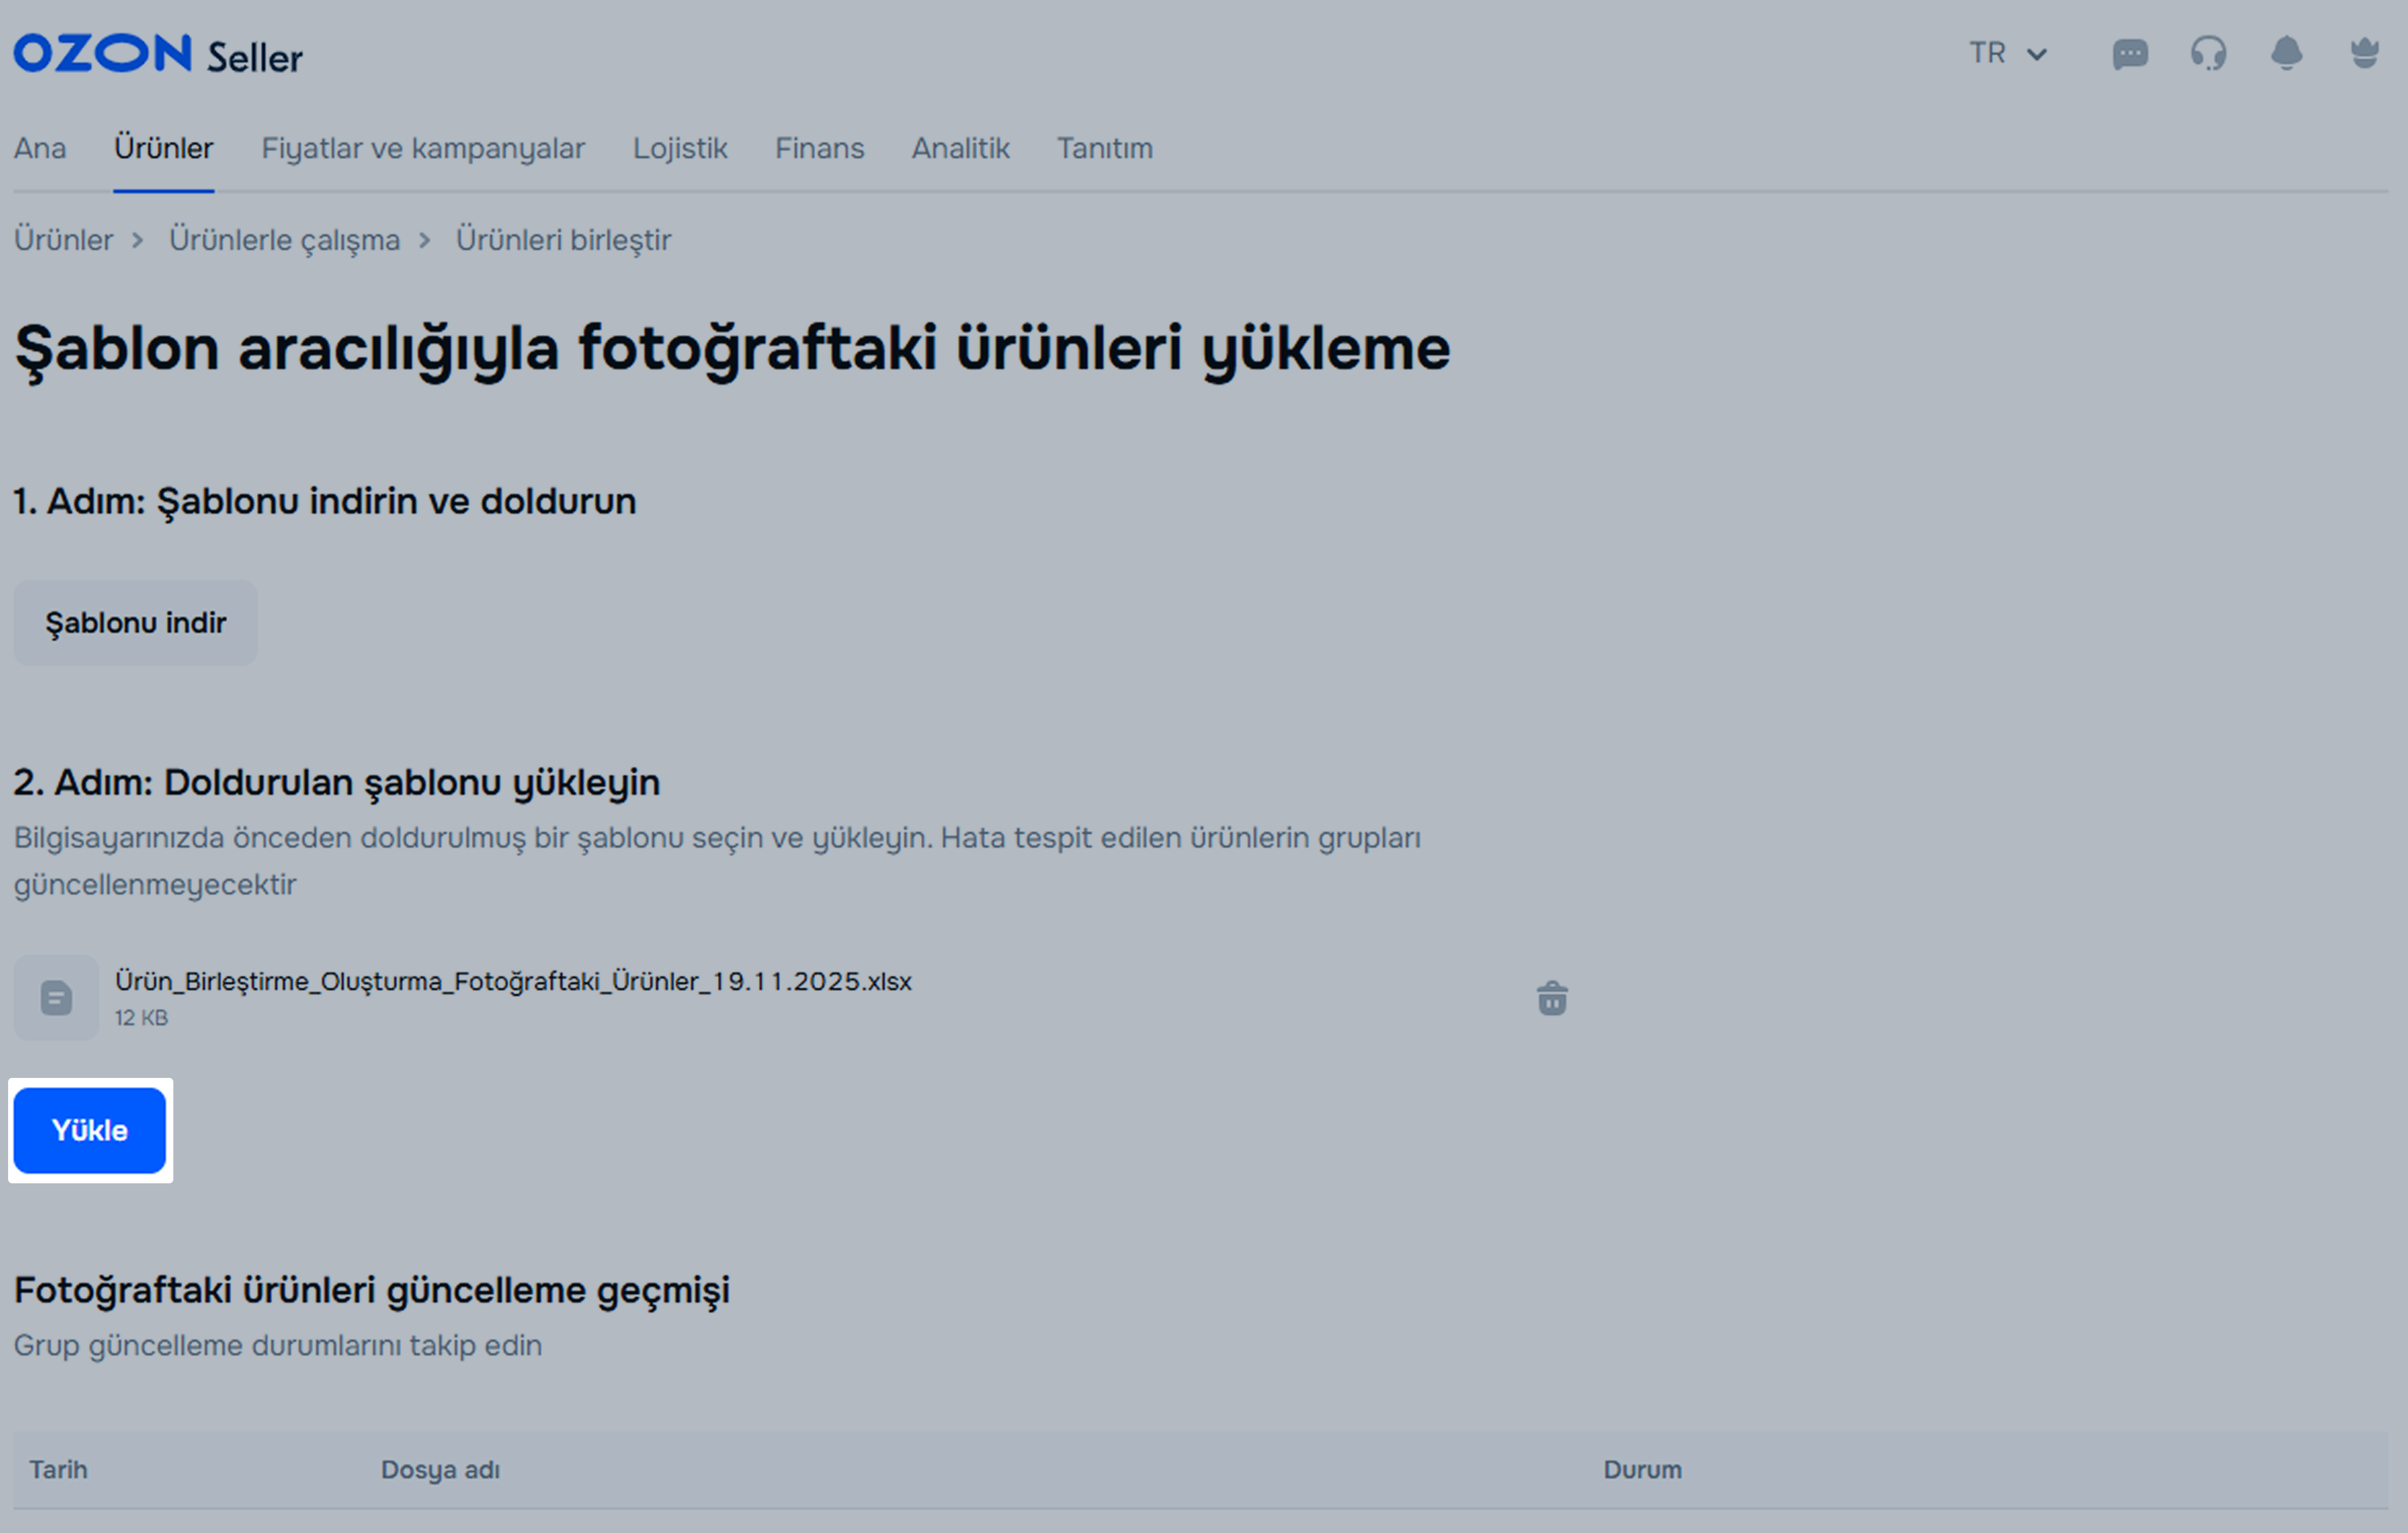The width and height of the screenshot is (2408, 1533).
Task: Open the notifications bell
Action: [x=2286, y=54]
